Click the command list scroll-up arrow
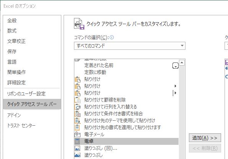 point(182,62)
